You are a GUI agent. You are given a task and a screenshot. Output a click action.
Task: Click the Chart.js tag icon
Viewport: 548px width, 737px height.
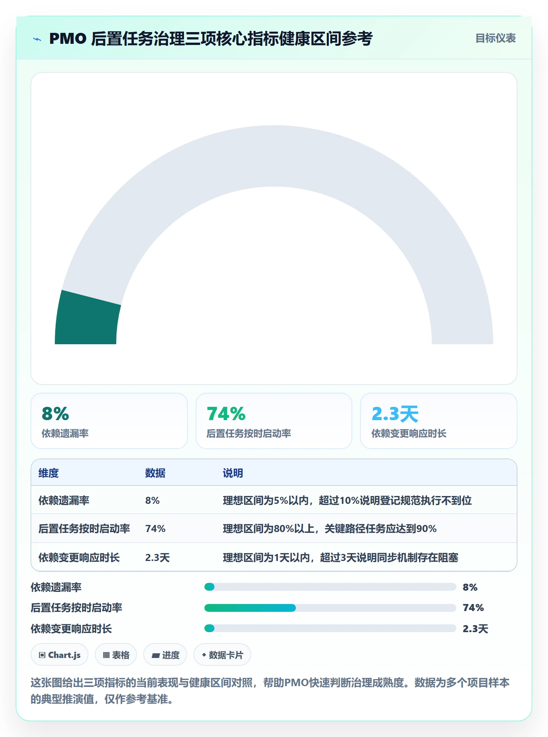click(42, 655)
